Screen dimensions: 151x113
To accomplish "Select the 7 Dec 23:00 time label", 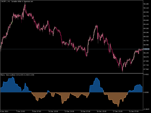I will (x=21, y=111).
